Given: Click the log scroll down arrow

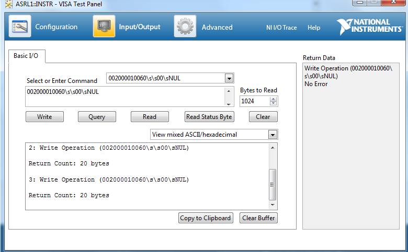Looking at the screenshot, I should click(273, 205).
